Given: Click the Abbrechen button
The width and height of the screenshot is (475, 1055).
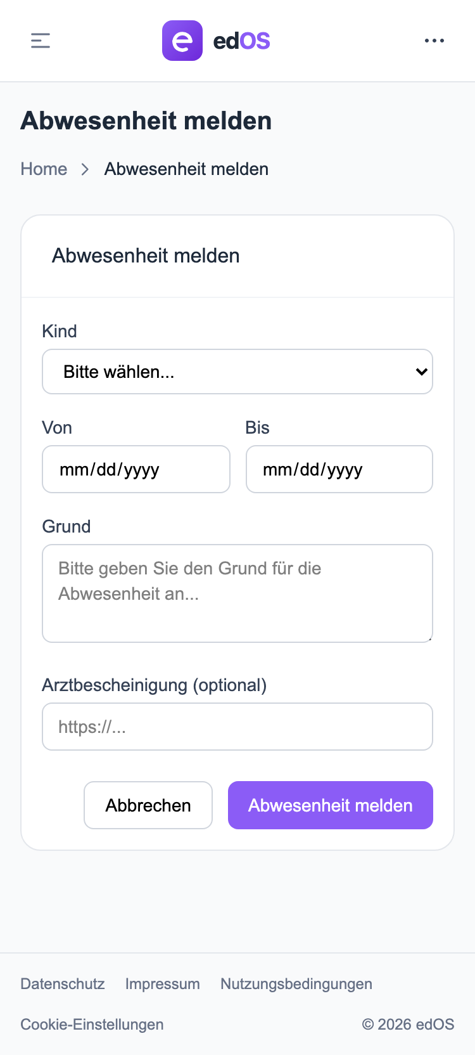Looking at the screenshot, I should click(148, 805).
